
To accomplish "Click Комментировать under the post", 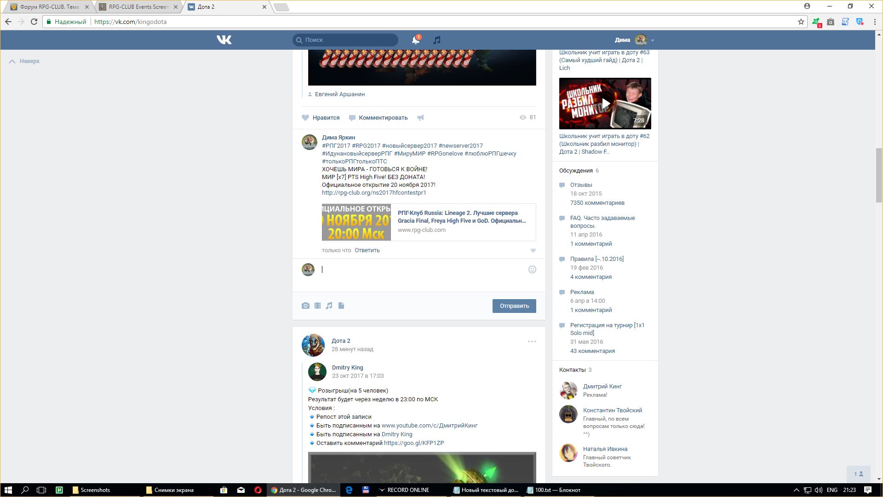I will coord(378,118).
